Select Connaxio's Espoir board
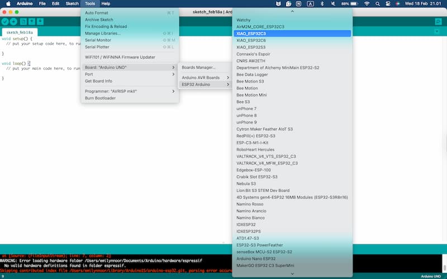447x279 pixels. pos(292,54)
